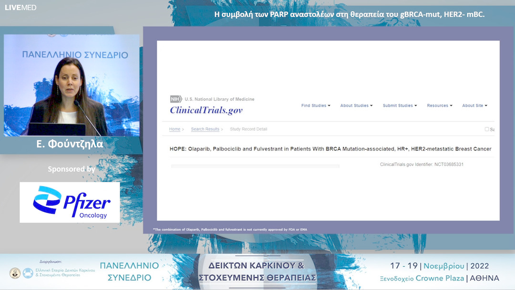The image size is (515, 290).
Task: Expand the Resources dropdown
Action: pyautogui.click(x=438, y=105)
